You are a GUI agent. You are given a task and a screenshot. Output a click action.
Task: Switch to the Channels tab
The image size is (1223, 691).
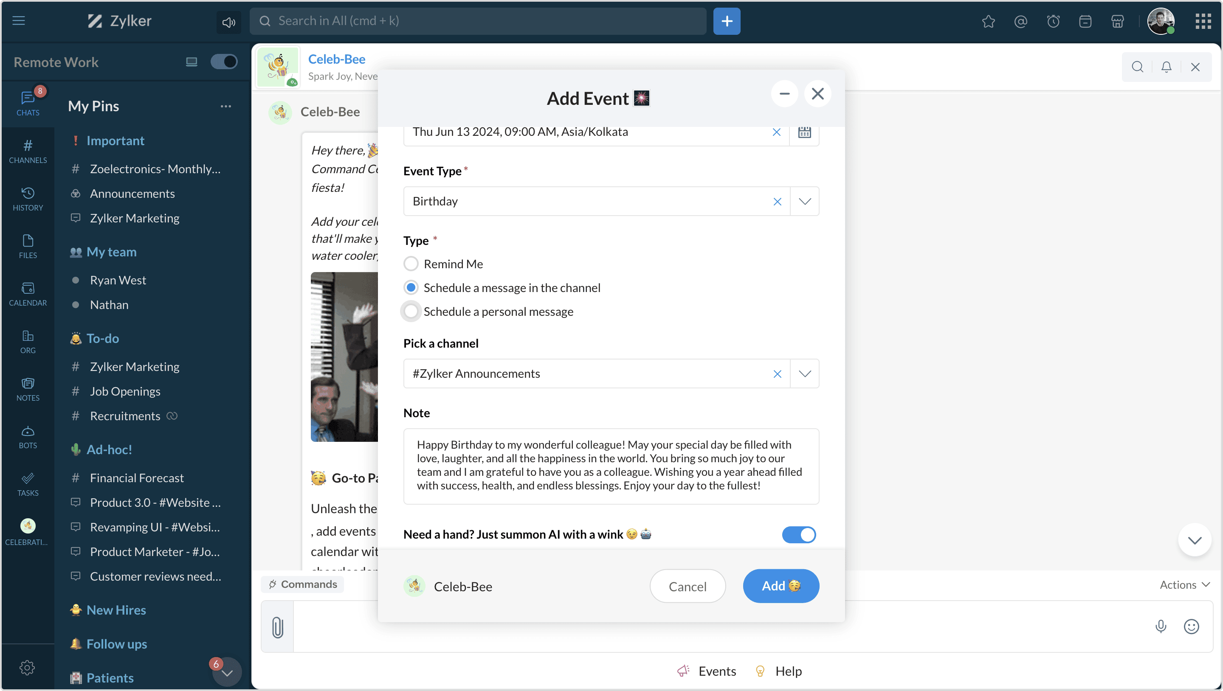[x=28, y=151]
